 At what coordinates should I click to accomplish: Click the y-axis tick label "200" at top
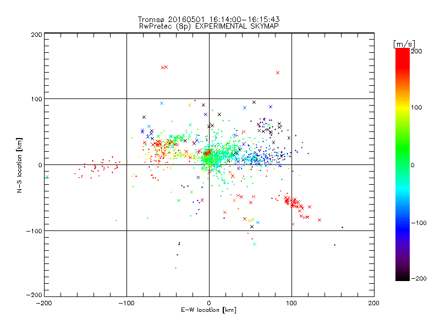click(x=36, y=35)
